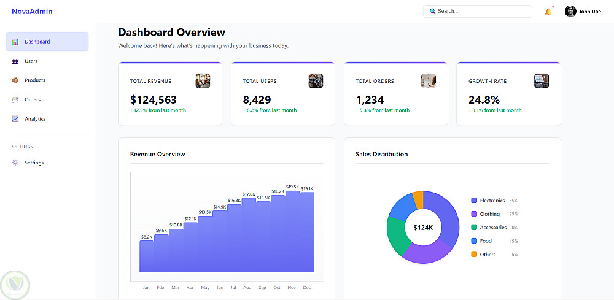This screenshot has width=614, height=300.
Task: Click the Food blue legend swatch
Action: 474,241
